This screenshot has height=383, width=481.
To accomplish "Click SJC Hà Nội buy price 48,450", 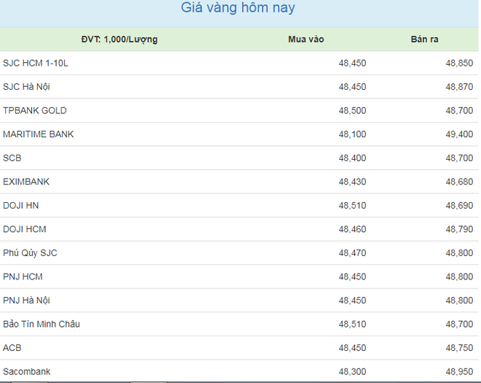I will [353, 87].
